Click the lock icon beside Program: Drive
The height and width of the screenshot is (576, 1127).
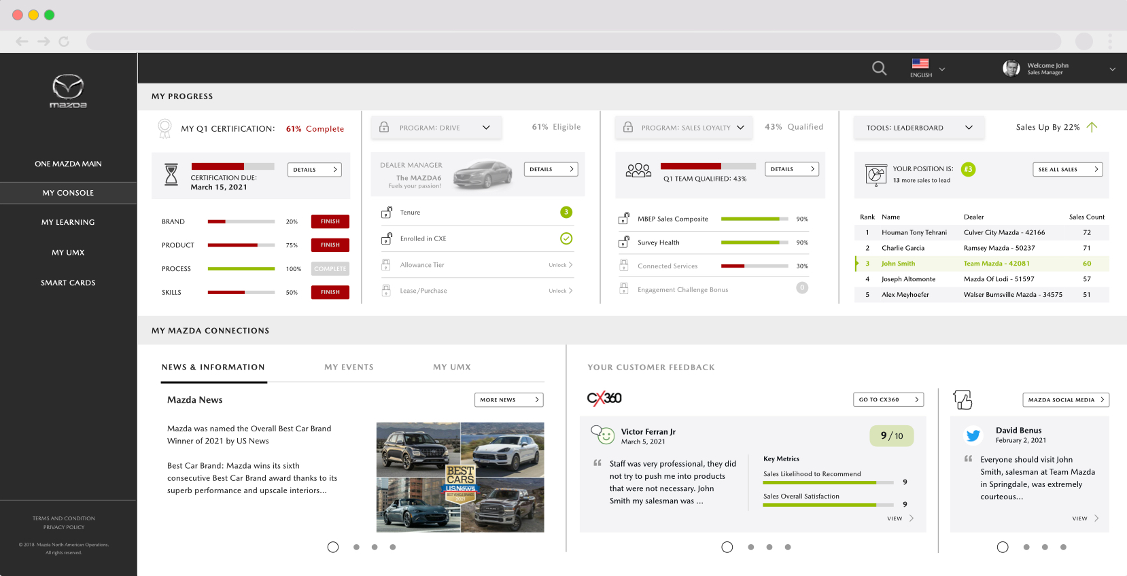tap(384, 127)
